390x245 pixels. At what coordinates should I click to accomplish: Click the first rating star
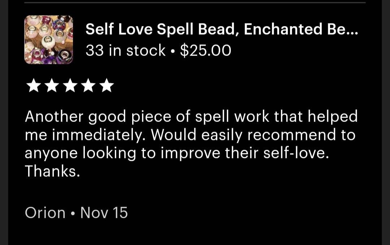pyautogui.click(x=34, y=86)
